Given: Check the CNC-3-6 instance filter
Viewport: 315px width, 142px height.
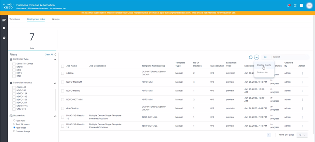Looking at the screenshot, I should 14,109.
